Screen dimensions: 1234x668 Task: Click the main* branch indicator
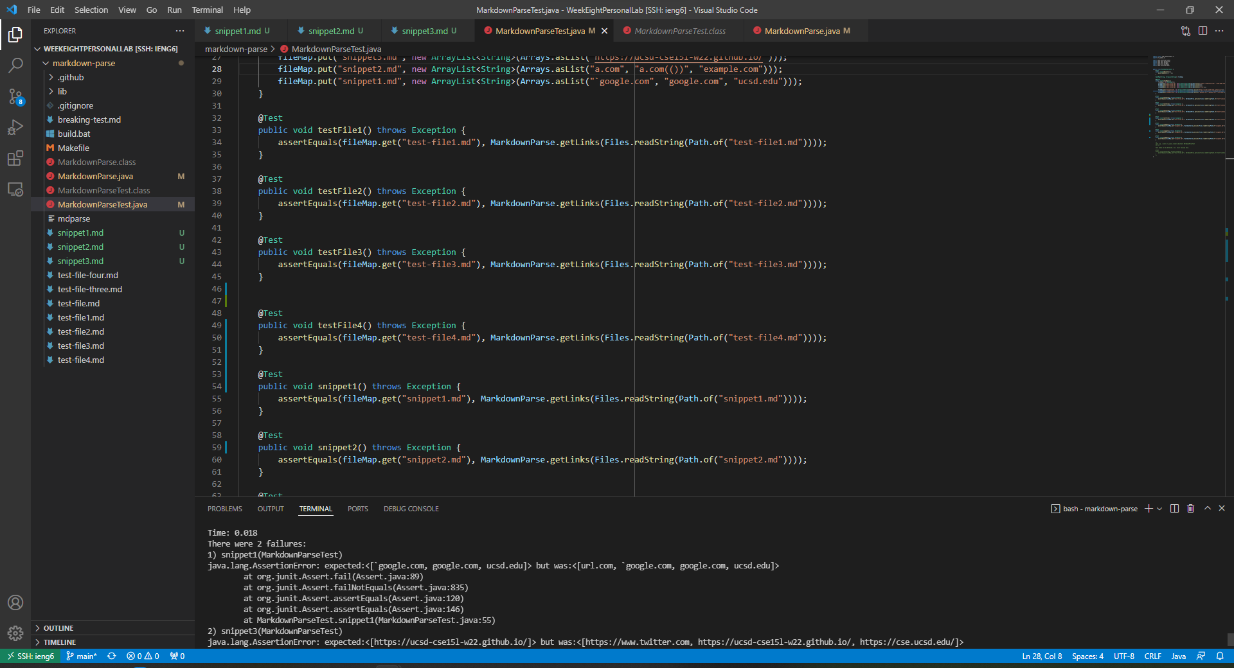click(82, 656)
